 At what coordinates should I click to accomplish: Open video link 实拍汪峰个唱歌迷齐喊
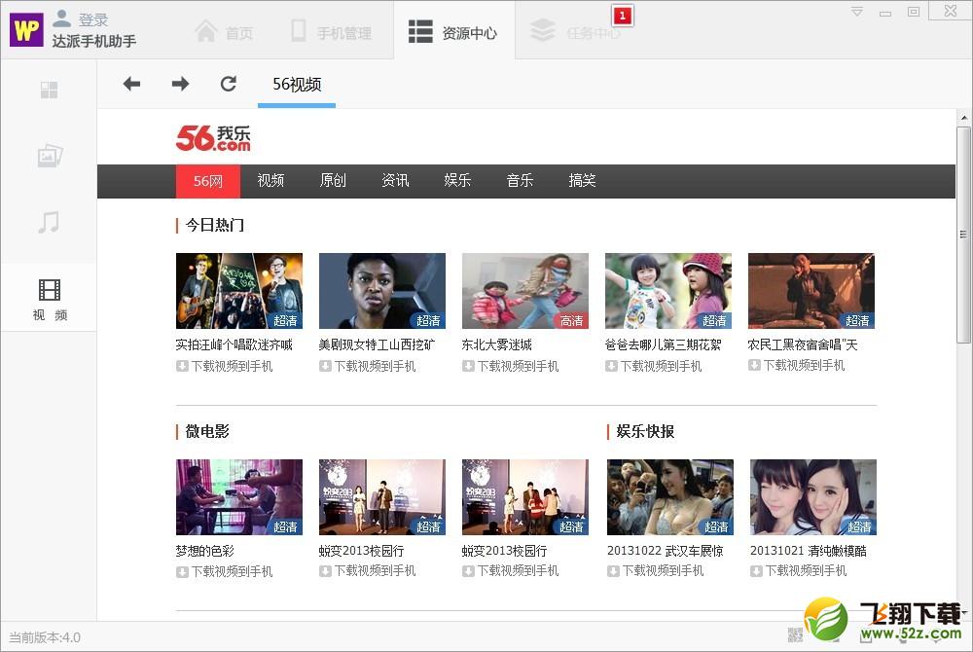[x=234, y=344]
